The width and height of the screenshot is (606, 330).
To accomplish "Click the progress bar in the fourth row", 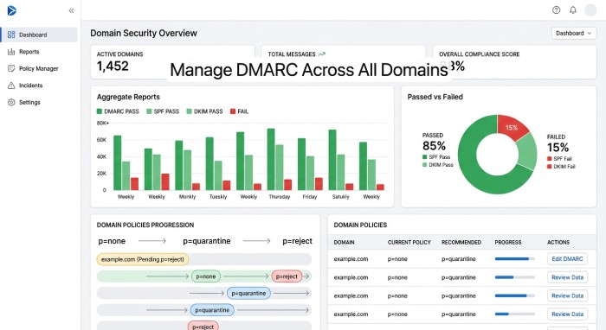I will [514, 314].
